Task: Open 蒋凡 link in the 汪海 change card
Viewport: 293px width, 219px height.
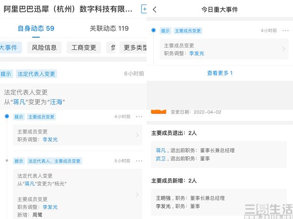Action: (x=19, y=102)
